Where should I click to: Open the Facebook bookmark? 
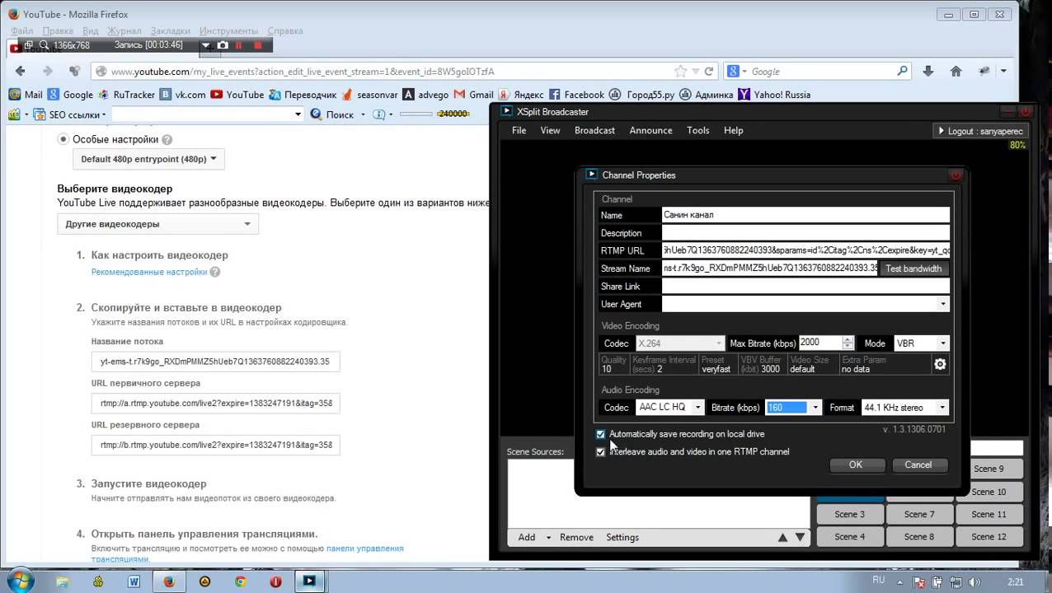(576, 95)
